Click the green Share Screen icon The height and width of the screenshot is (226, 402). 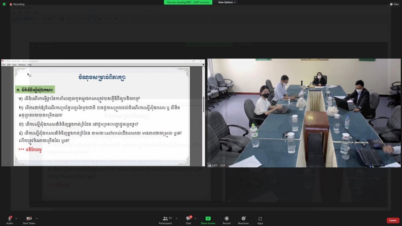coord(208,219)
